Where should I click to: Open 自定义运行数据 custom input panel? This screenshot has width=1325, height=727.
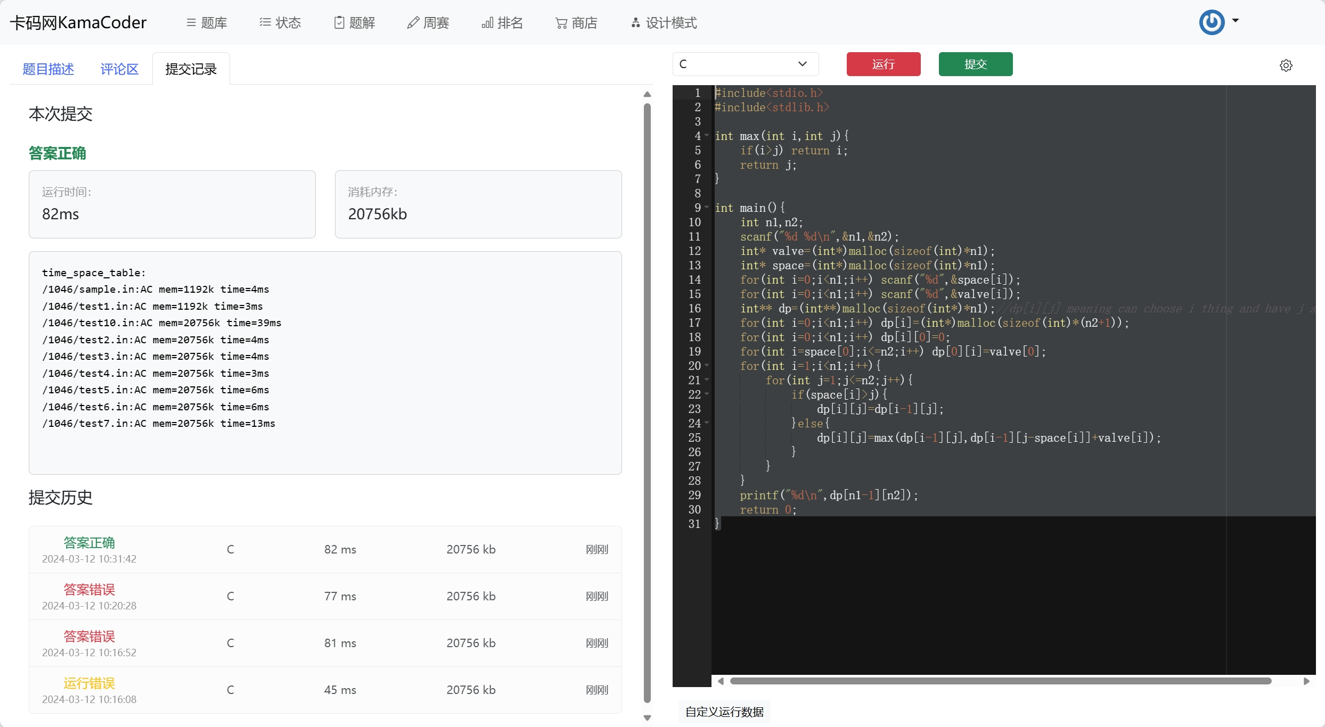click(724, 712)
